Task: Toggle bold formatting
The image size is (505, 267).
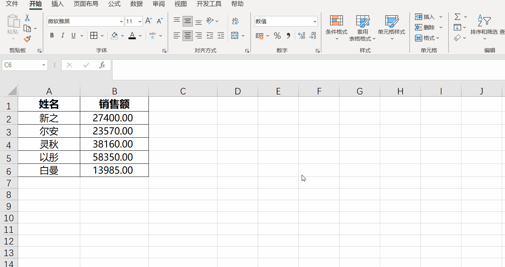Action: pyautogui.click(x=52, y=35)
